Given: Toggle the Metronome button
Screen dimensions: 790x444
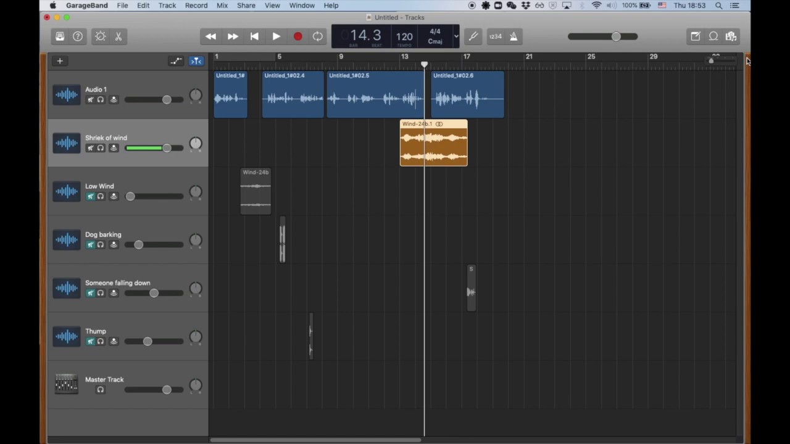Looking at the screenshot, I should coord(513,36).
